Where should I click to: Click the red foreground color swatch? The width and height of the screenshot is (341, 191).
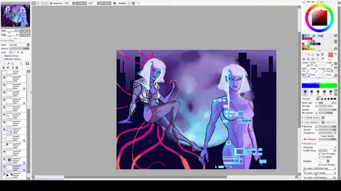(x=330, y=55)
